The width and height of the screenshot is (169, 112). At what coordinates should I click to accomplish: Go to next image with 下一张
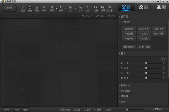pos(16,110)
